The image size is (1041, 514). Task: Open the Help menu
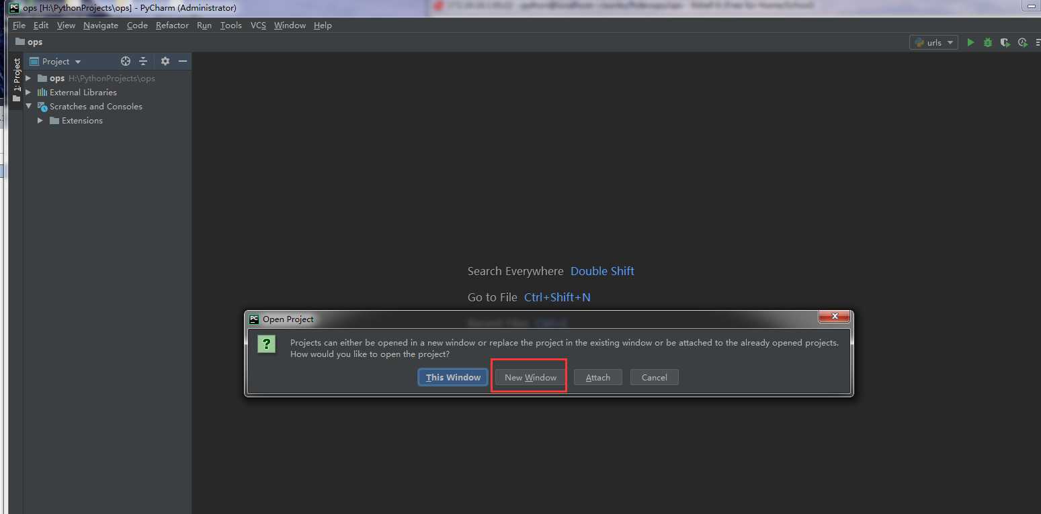323,25
